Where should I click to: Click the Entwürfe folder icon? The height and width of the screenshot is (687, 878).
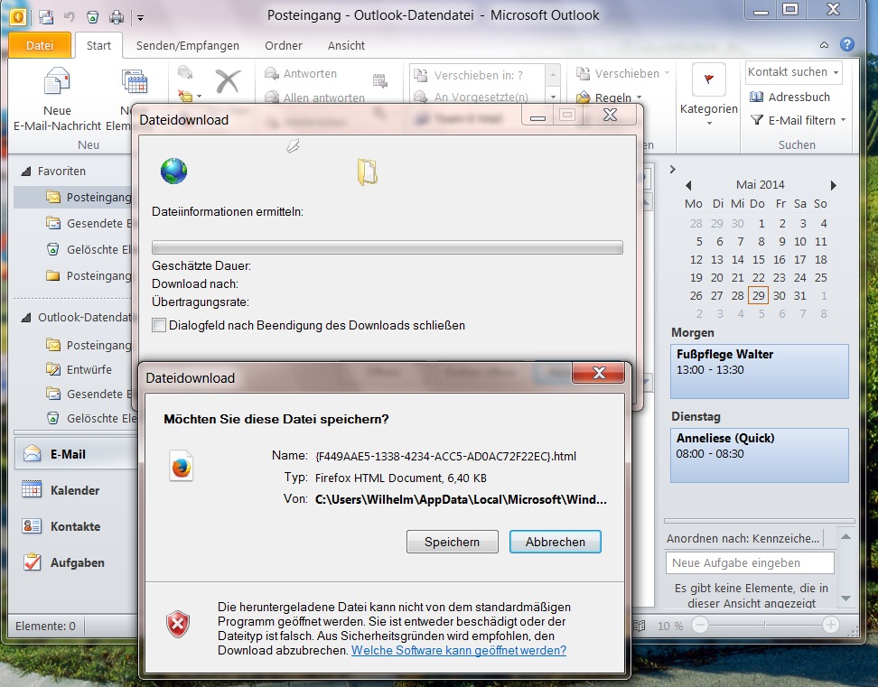pos(53,369)
